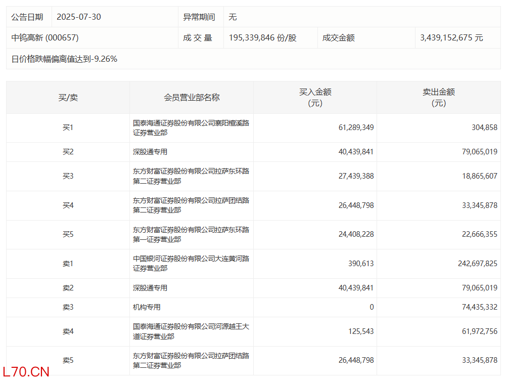Click the 买入金额(元) column header
506x382 pixels.
315,98
